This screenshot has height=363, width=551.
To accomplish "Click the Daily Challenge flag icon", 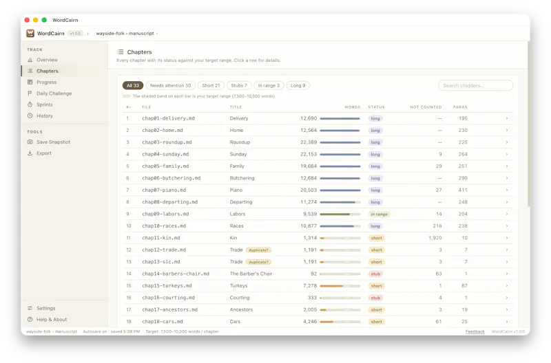I will pos(30,93).
